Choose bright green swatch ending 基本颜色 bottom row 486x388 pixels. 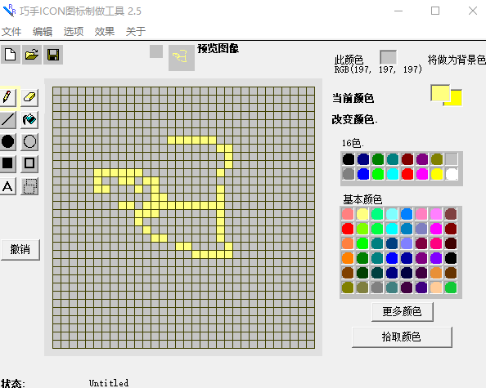tap(451, 288)
